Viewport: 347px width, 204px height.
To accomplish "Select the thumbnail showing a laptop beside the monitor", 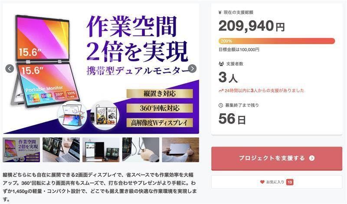I will tap(61, 150).
